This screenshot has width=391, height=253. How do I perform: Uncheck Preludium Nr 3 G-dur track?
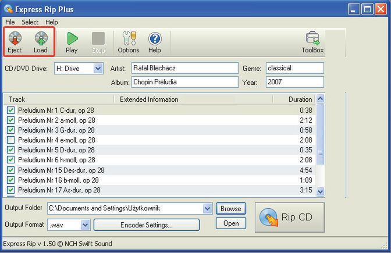[10, 130]
